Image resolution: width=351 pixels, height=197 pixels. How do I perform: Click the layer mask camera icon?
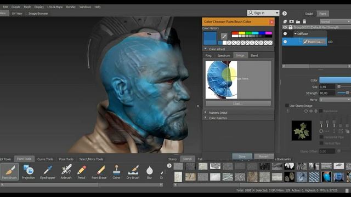click(x=291, y=22)
